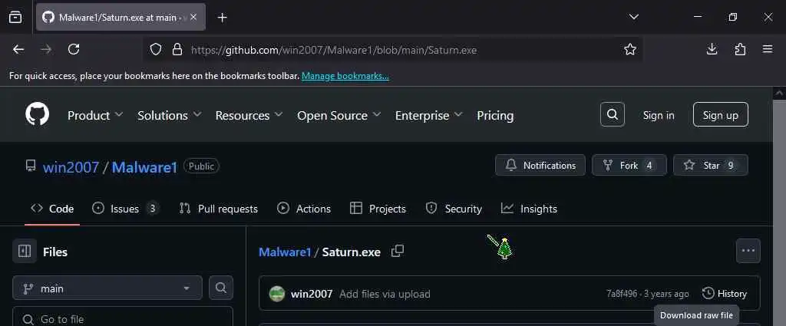Open the win2007 user profile link

pos(71,166)
